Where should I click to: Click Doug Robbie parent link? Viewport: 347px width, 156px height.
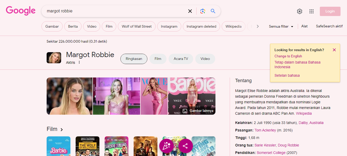tap(288, 145)
